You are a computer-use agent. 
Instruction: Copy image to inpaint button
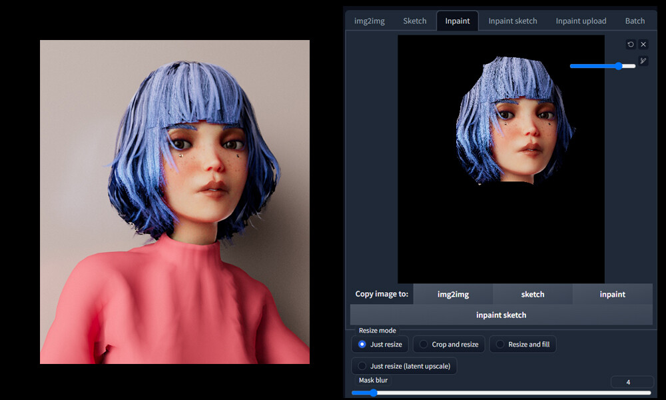click(x=613, y=294)
